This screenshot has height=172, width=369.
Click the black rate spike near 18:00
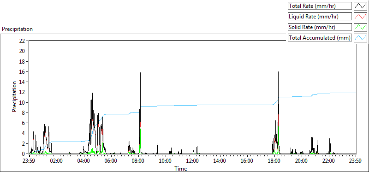pos(279,73)
